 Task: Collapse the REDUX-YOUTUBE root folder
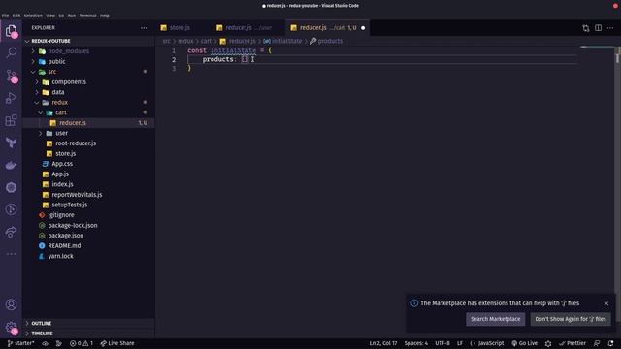pyautogui.click(x=50, y=41)
